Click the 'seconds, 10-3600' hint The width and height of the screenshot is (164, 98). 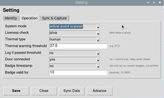pos(120,72)
